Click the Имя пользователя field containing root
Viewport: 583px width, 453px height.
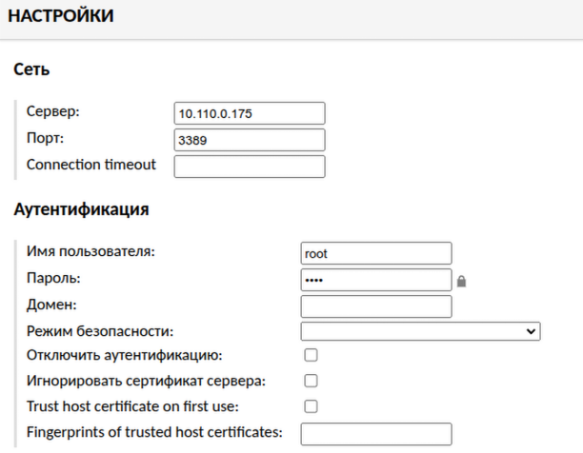[375, 253]
